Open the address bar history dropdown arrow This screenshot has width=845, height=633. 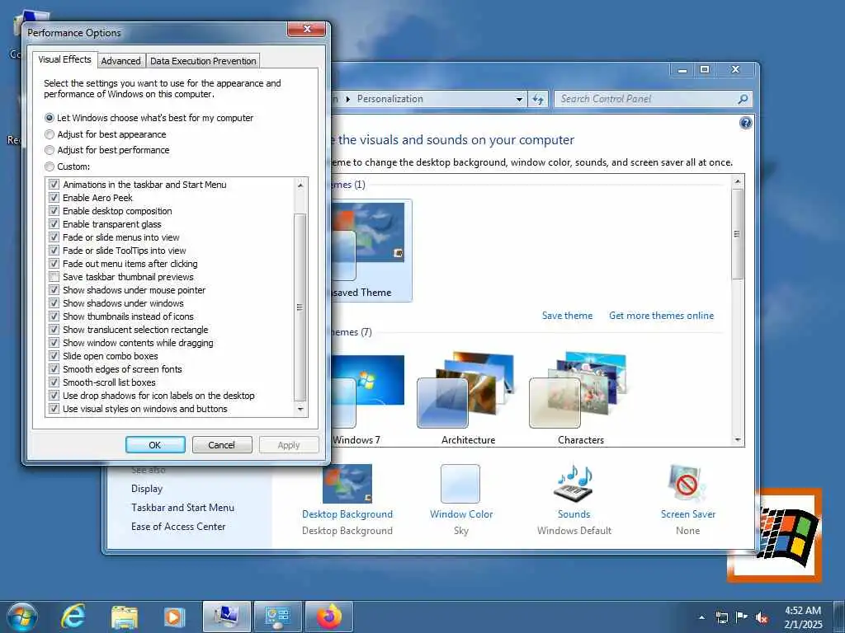click(519, 99)
